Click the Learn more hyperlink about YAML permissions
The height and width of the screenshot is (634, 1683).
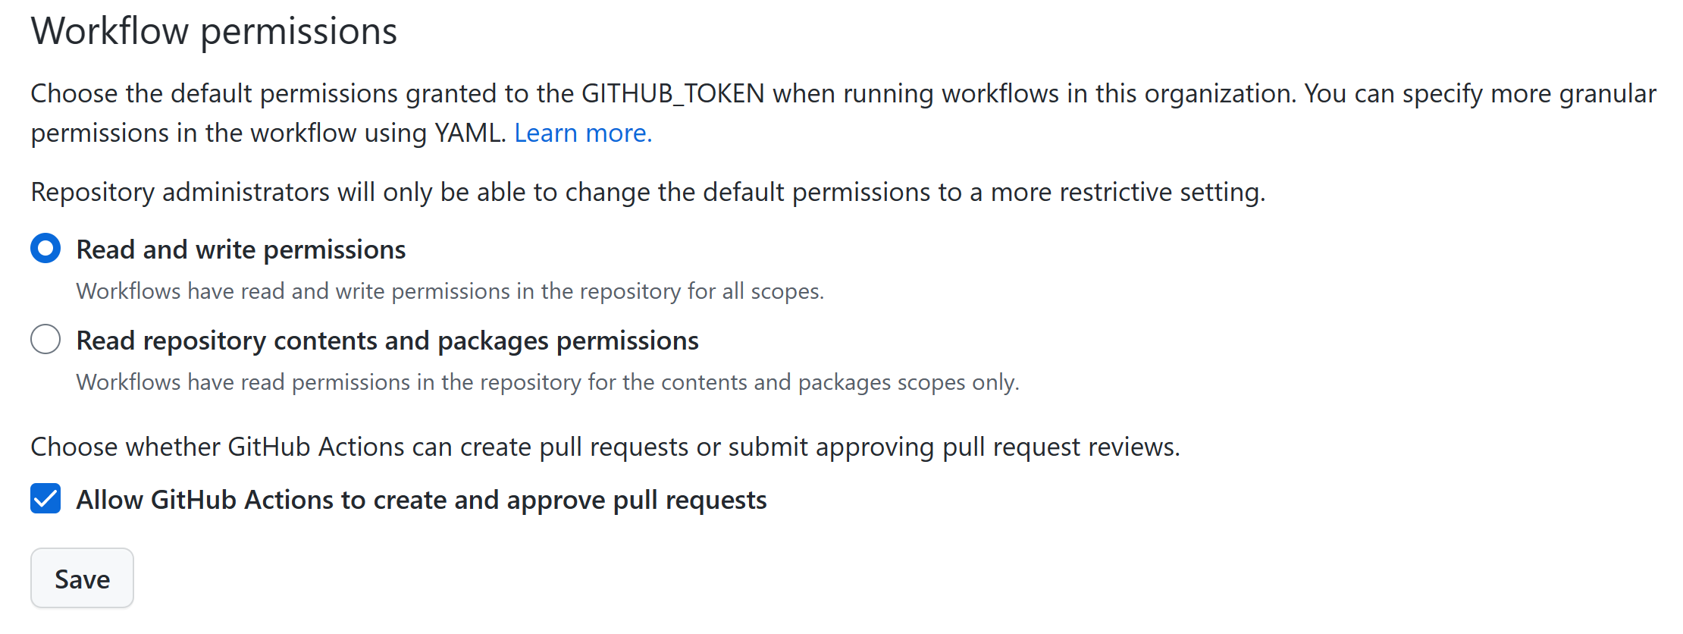click(582, 133)
